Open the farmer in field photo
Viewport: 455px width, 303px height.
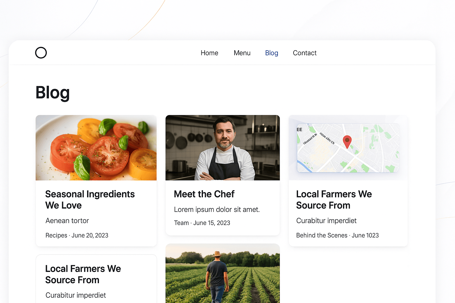(222, 273)
